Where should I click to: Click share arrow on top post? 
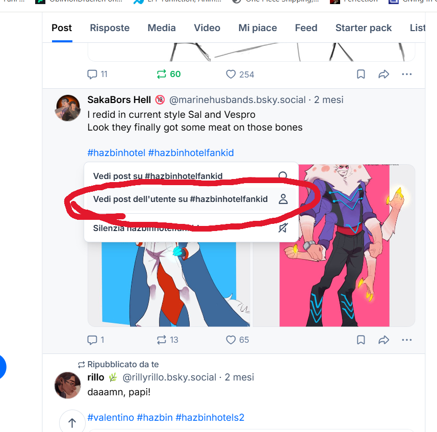(383, 74)
